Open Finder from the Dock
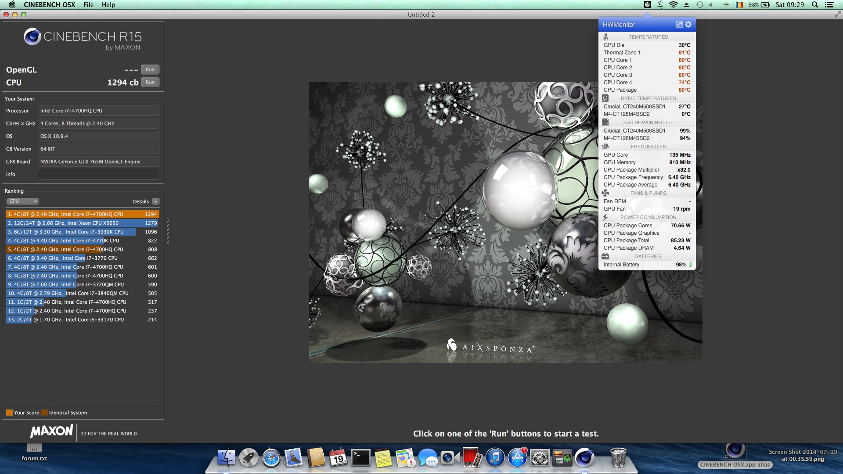The image size is (843, 474). click(x=227, y=458)
